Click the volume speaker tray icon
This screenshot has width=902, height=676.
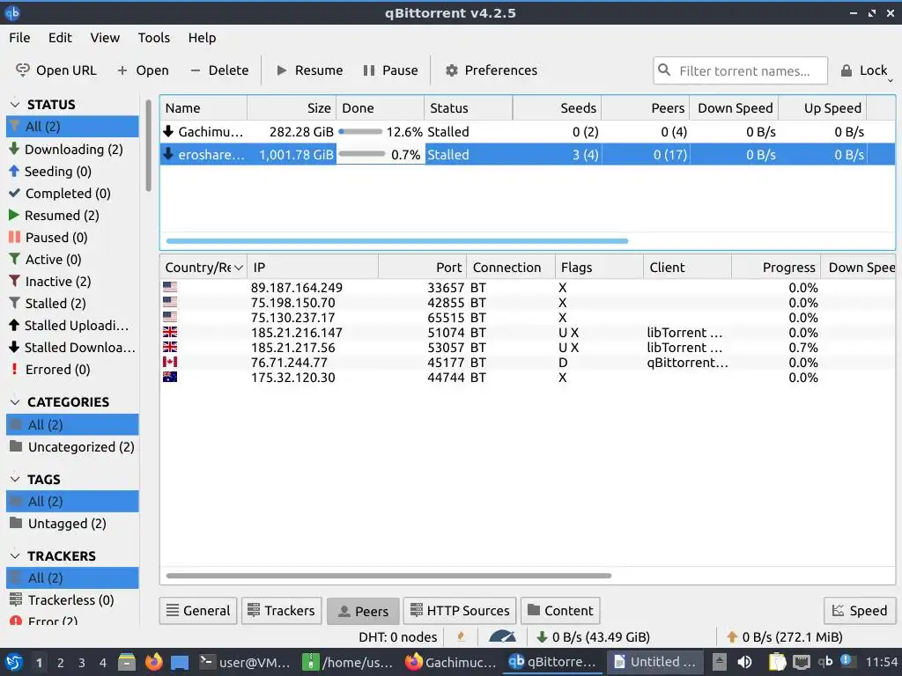click(744, 662)
